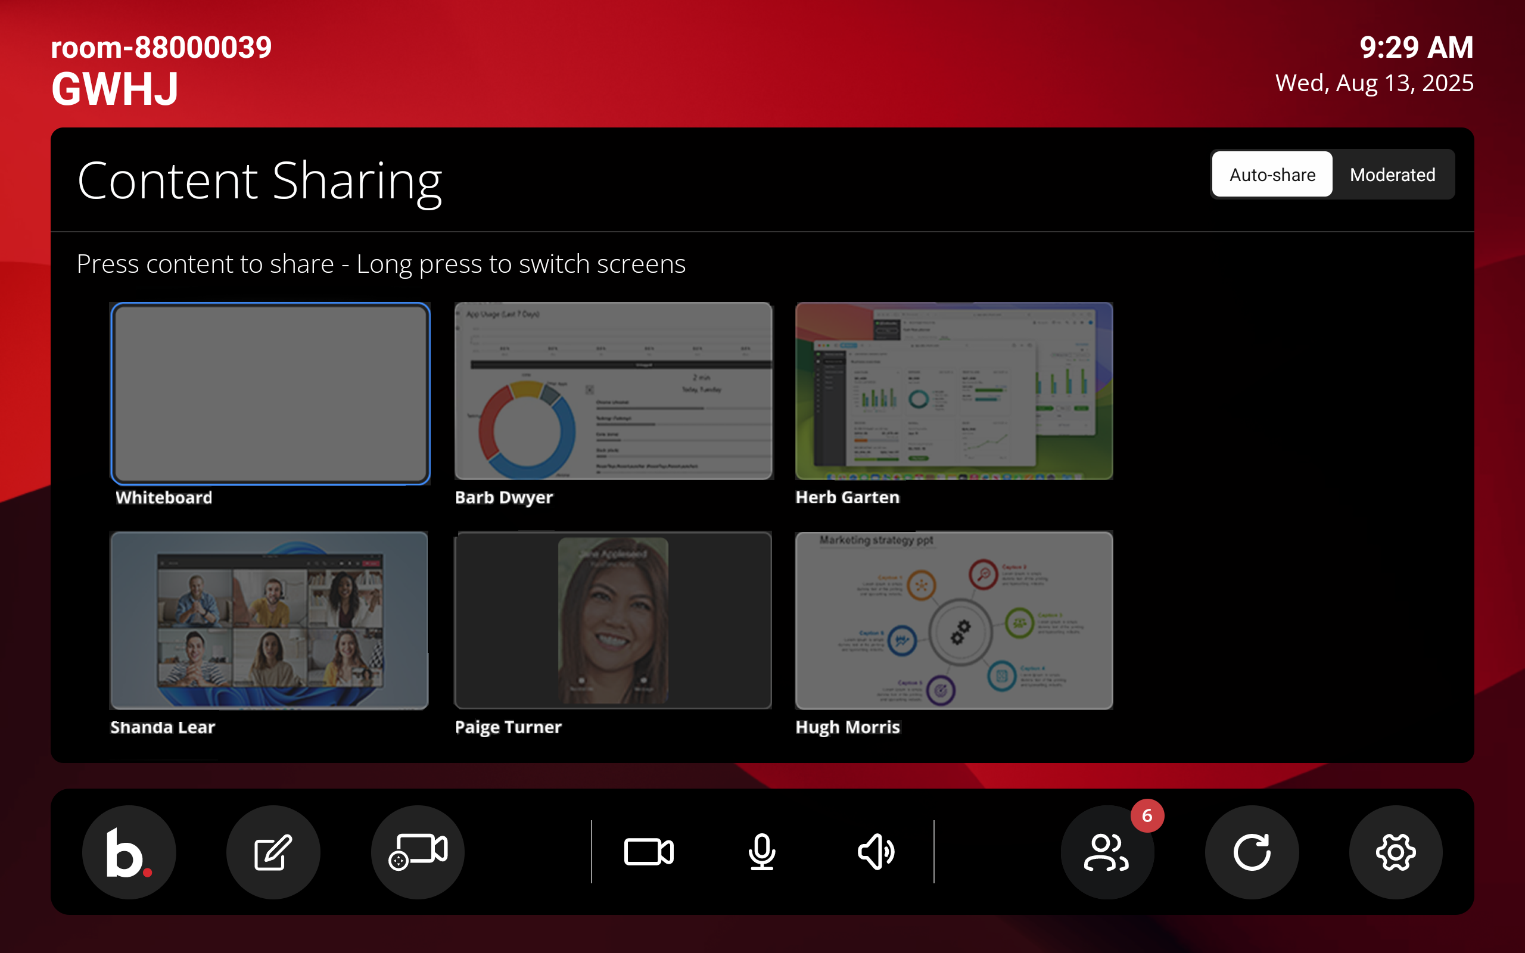Screen dimensions: 1525x953
Task: Share Hugh Morris's marketing strategy presentation
Action: click(x=954, y=621)
